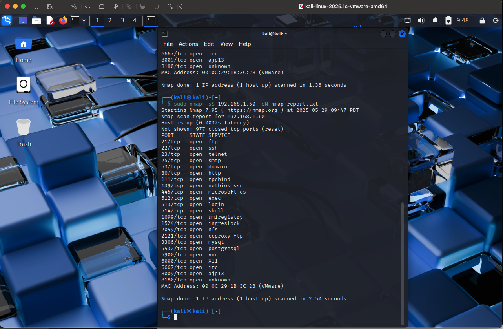The height and width of the screenshot is (329, 503).
Task: Click the show desktop panel icon
Action: (23, 20)
